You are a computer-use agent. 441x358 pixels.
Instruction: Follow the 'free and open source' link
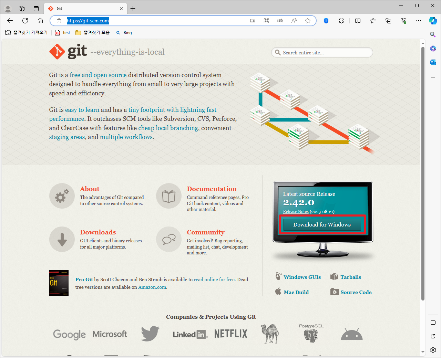[98, 75]
